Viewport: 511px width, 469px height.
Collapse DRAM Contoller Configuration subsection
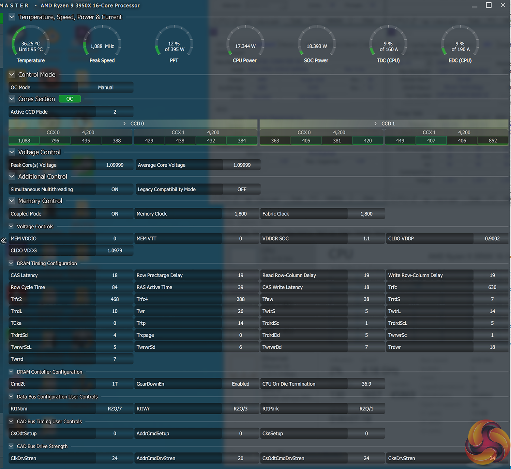11,372
